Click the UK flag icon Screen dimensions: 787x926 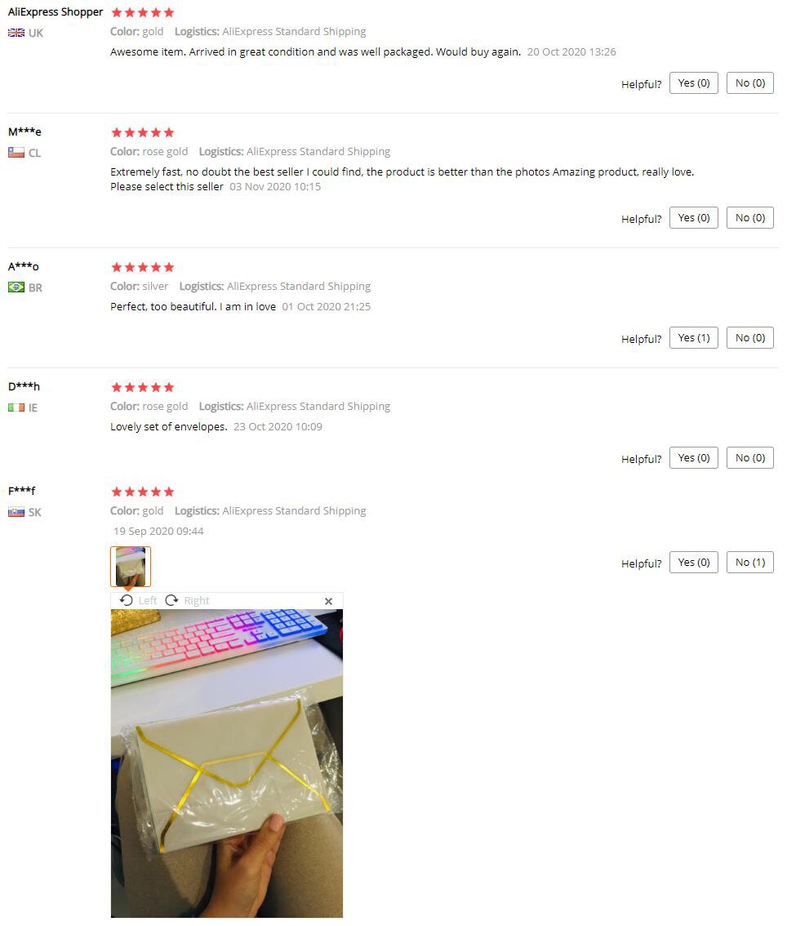click(16, 33)
